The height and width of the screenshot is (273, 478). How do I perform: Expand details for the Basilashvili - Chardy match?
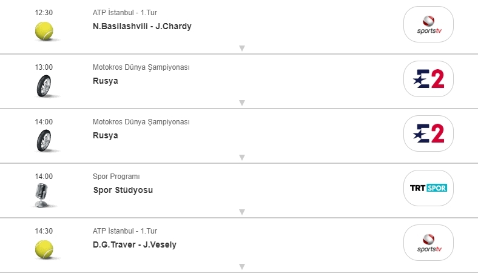(241, 48)
